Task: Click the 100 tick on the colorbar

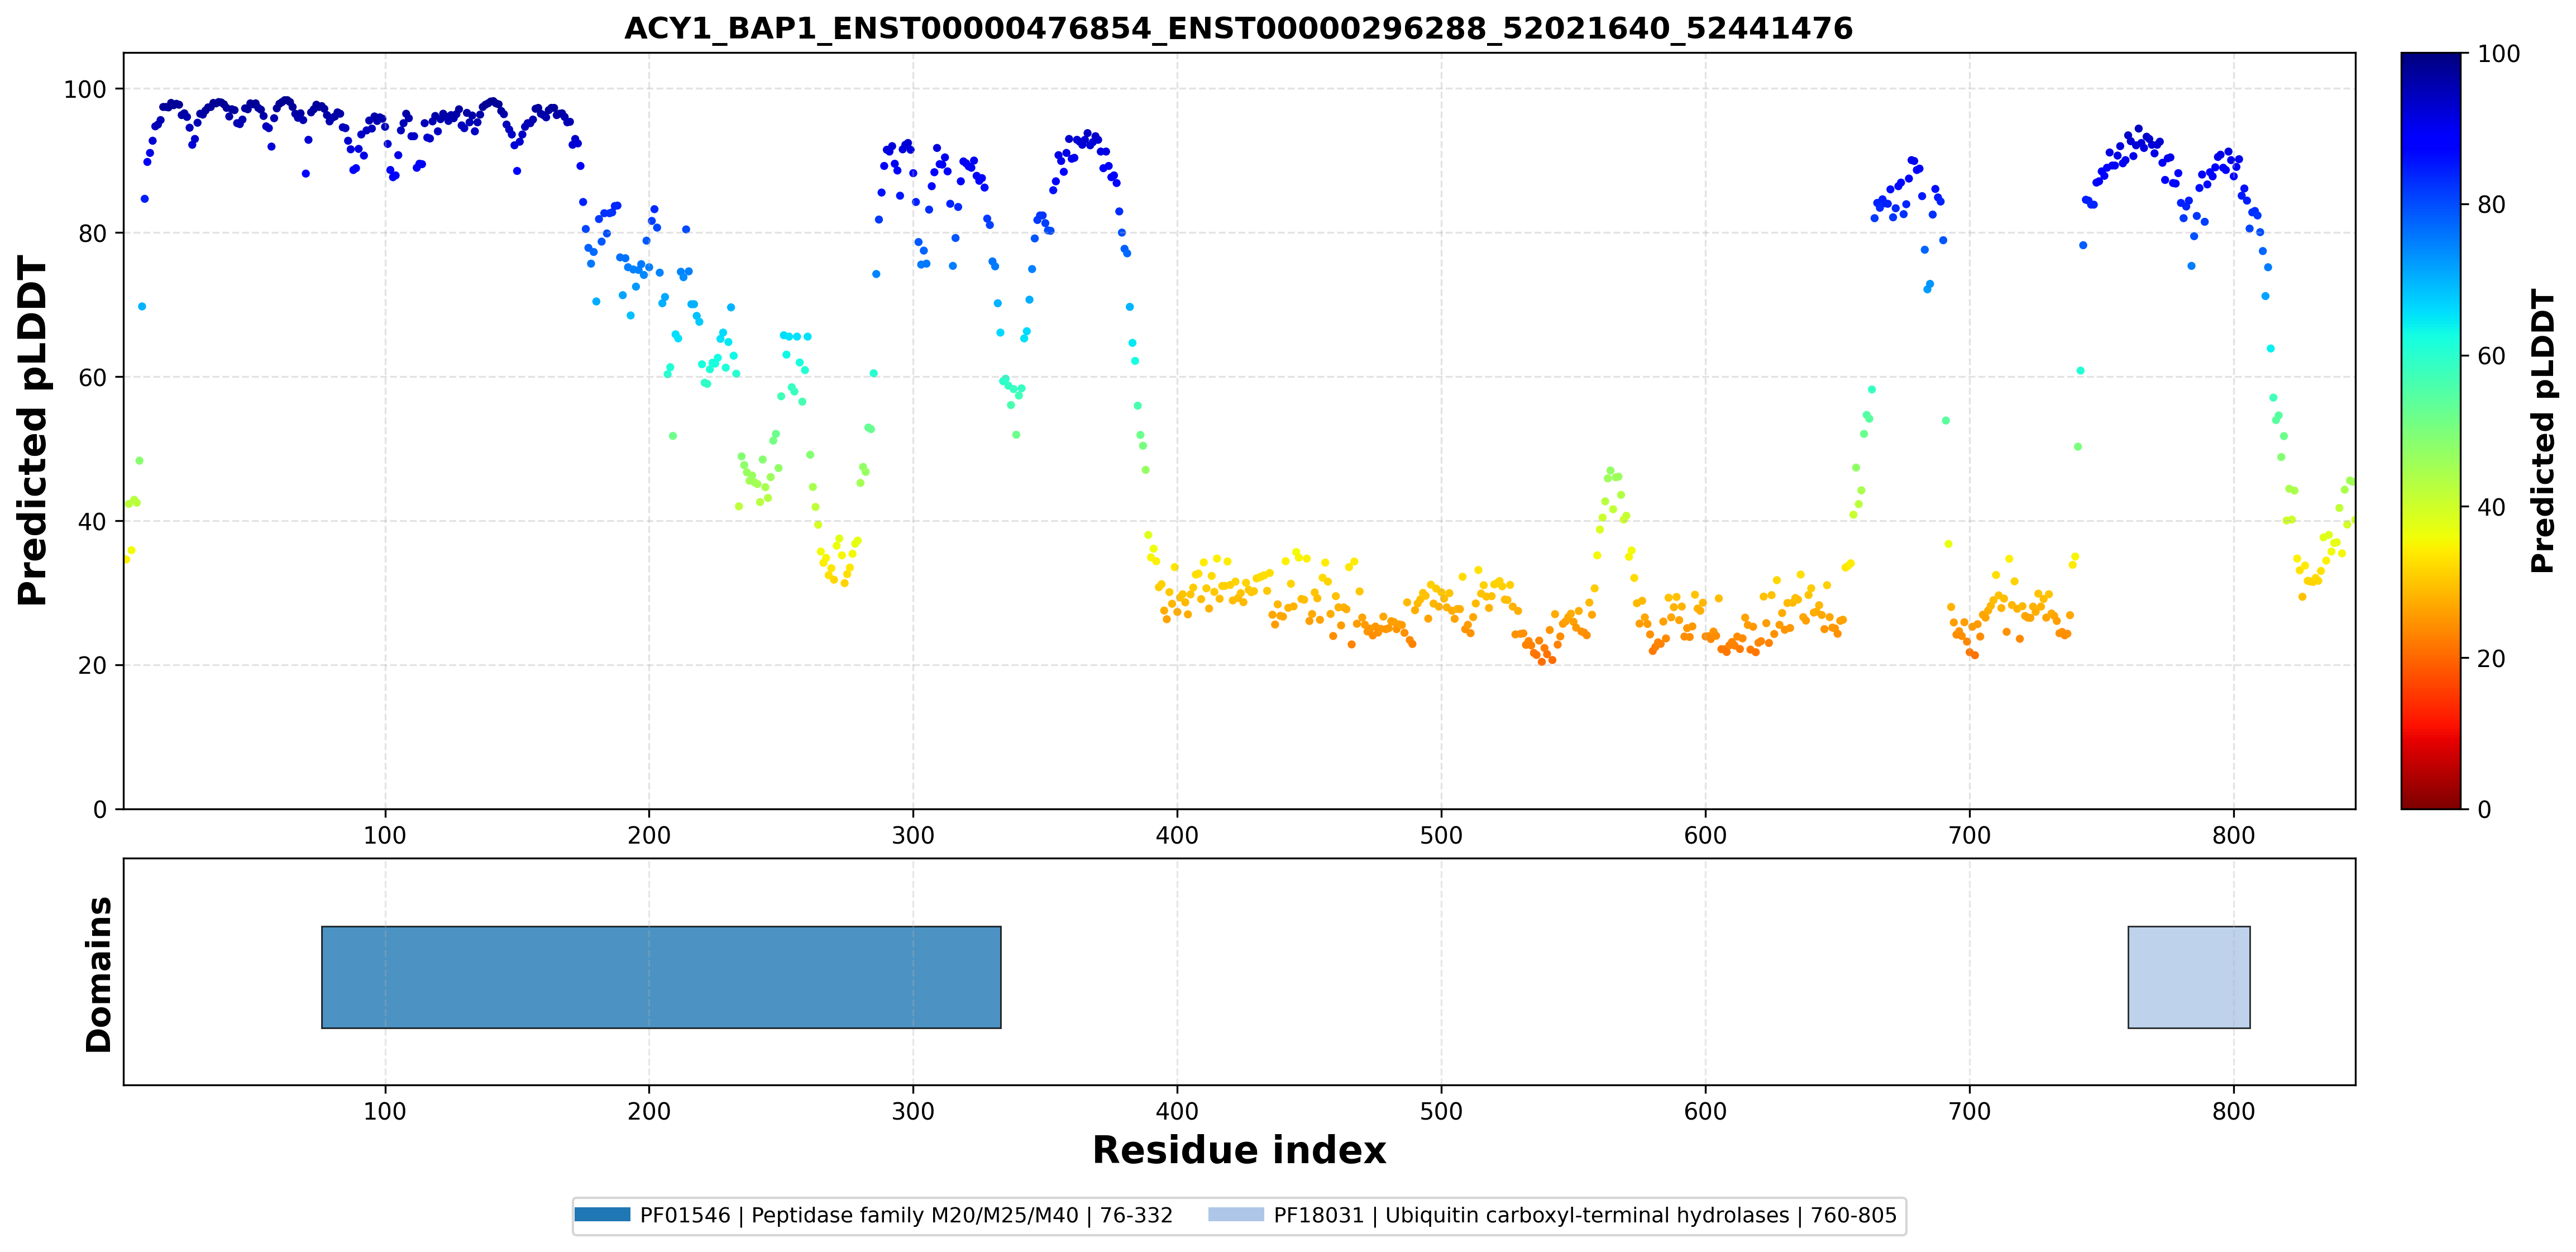Action: point(2497,54)
